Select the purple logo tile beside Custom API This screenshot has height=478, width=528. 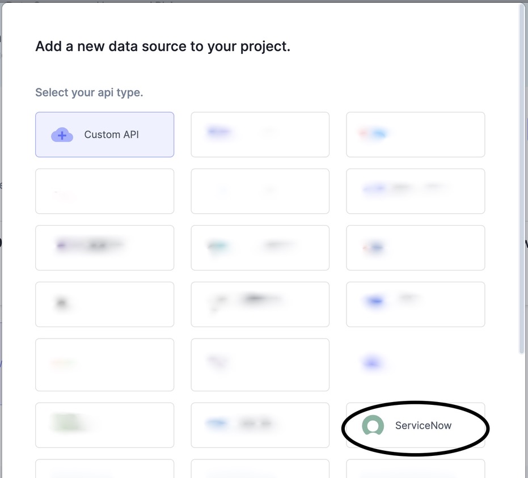point(260,134)
